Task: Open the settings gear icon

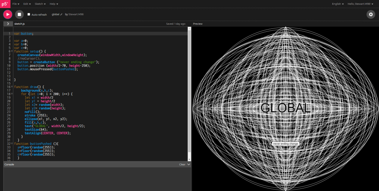Action: [370, 14]
